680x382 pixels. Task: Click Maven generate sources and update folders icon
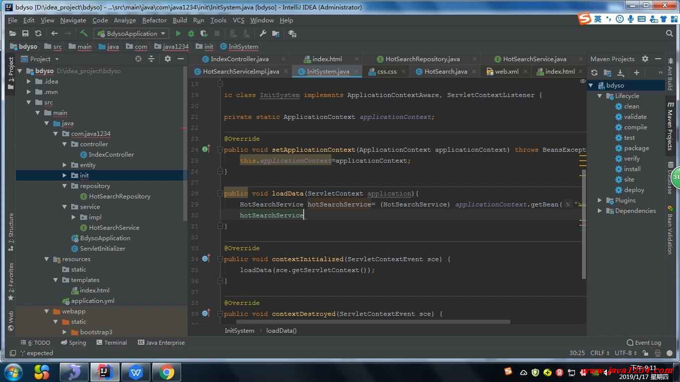[607, 73]
